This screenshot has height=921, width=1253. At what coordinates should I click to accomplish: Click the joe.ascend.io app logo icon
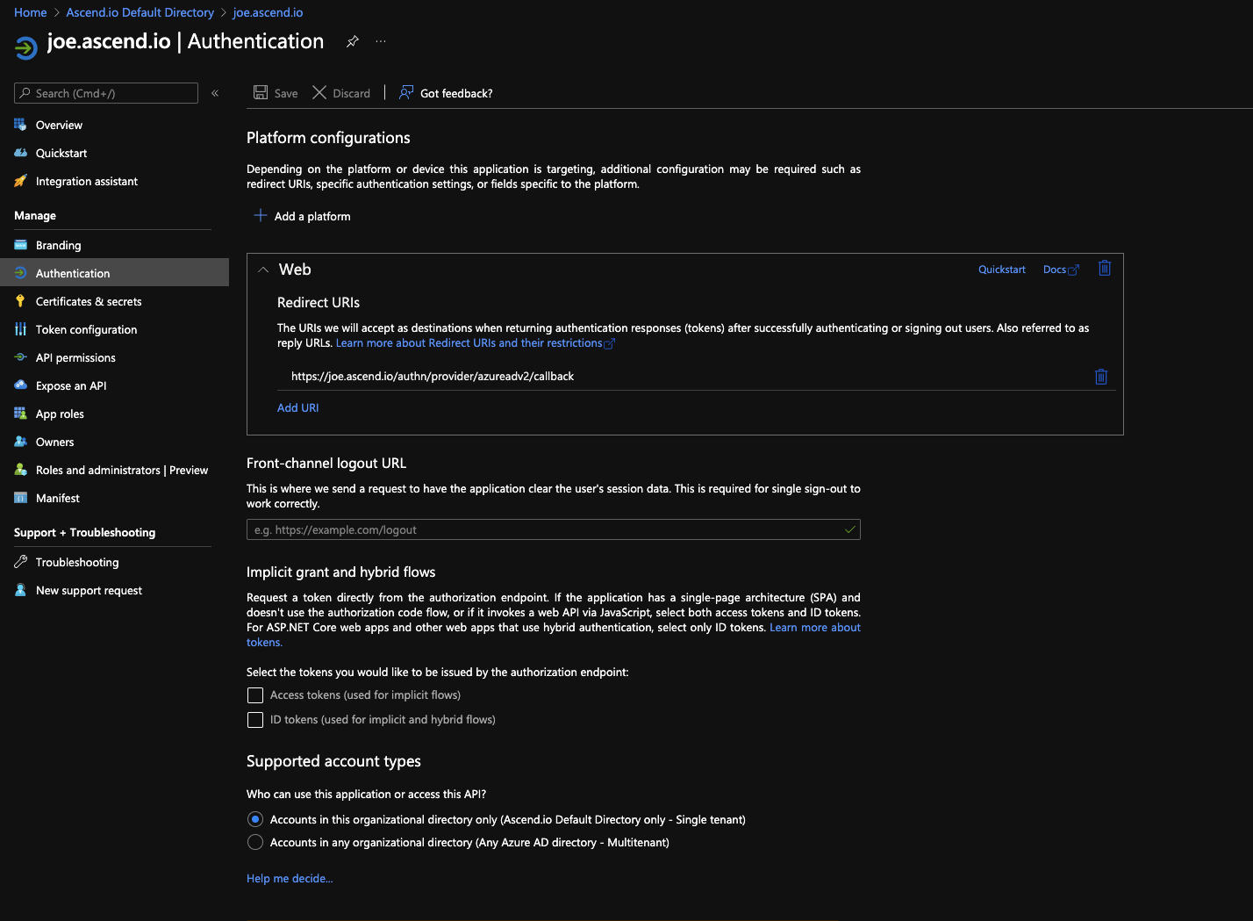click(26, 47)
